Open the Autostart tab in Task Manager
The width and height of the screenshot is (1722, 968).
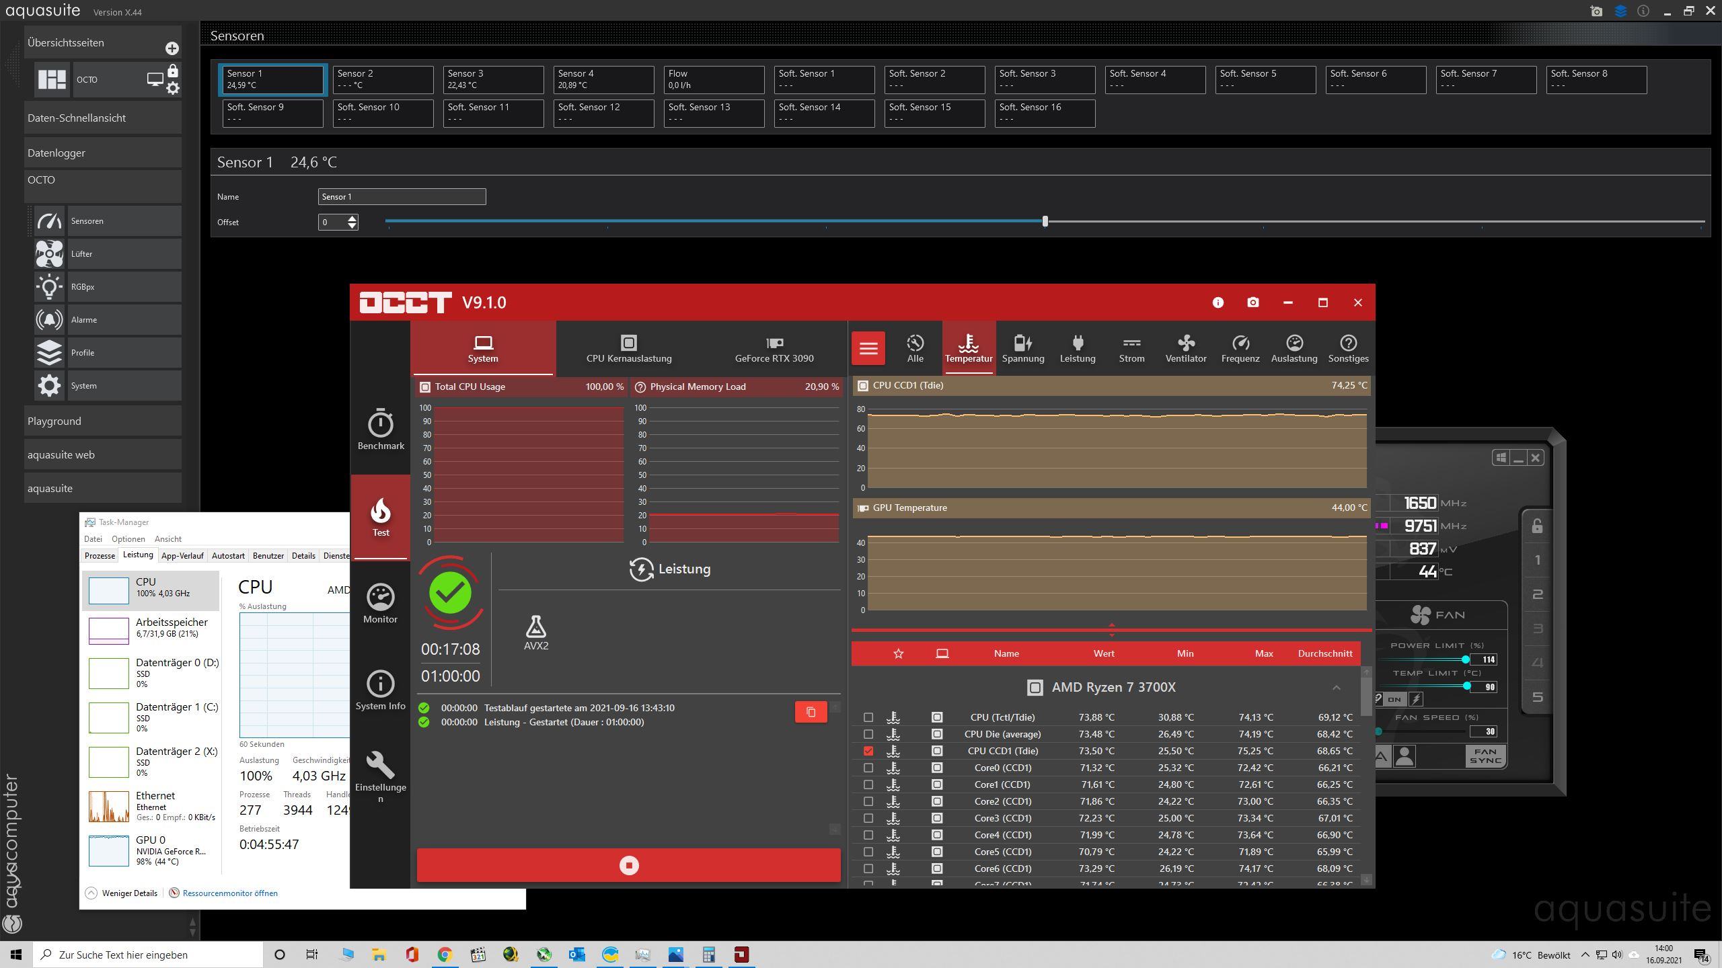coord(228,556)
